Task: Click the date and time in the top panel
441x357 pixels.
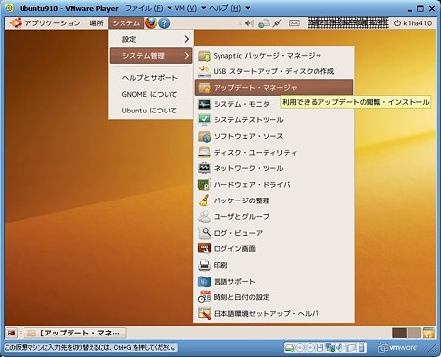Action: tap(348, 23)
